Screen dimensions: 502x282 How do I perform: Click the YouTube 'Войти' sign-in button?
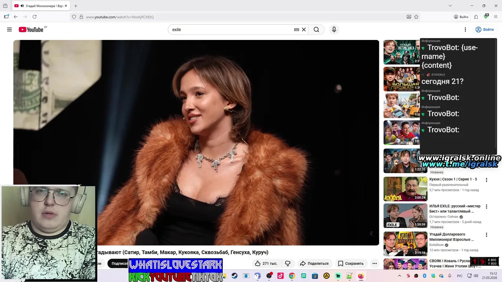point(484,29)
